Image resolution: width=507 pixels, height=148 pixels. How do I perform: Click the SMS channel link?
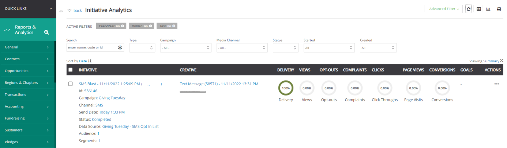tap(99, 105)
